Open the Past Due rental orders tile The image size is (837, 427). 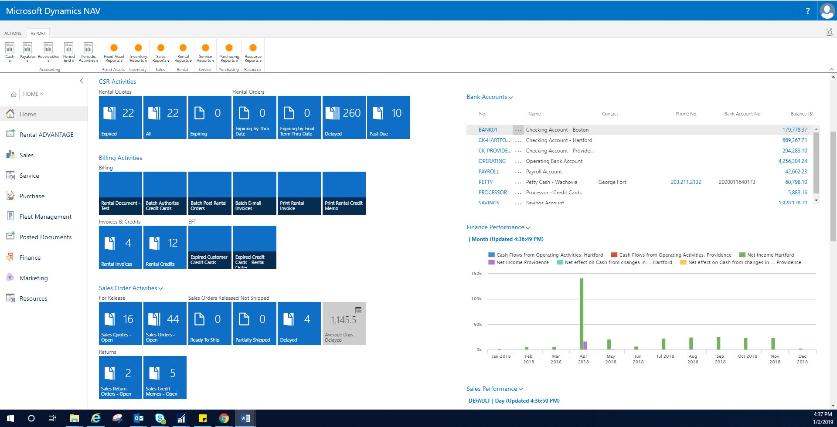click(389, 118)
